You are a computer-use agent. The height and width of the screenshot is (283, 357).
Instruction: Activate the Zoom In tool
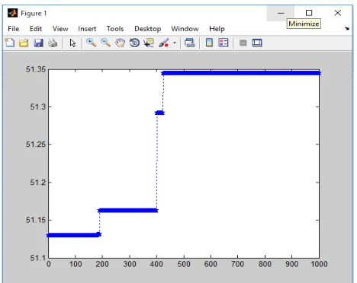91,43
